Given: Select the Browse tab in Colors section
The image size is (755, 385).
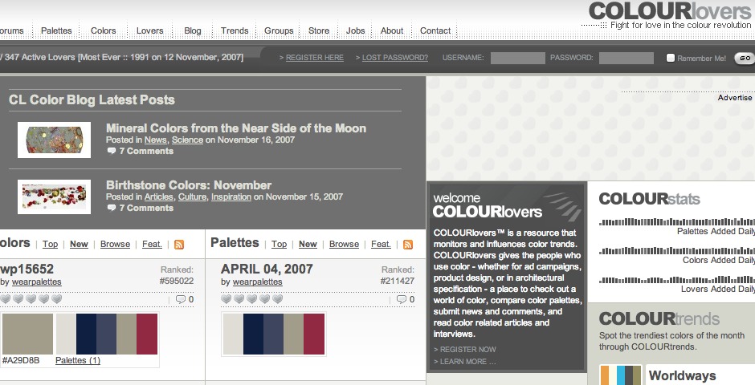Looking at the screenshot, I should pyautogui.click(x=115, y=244).
